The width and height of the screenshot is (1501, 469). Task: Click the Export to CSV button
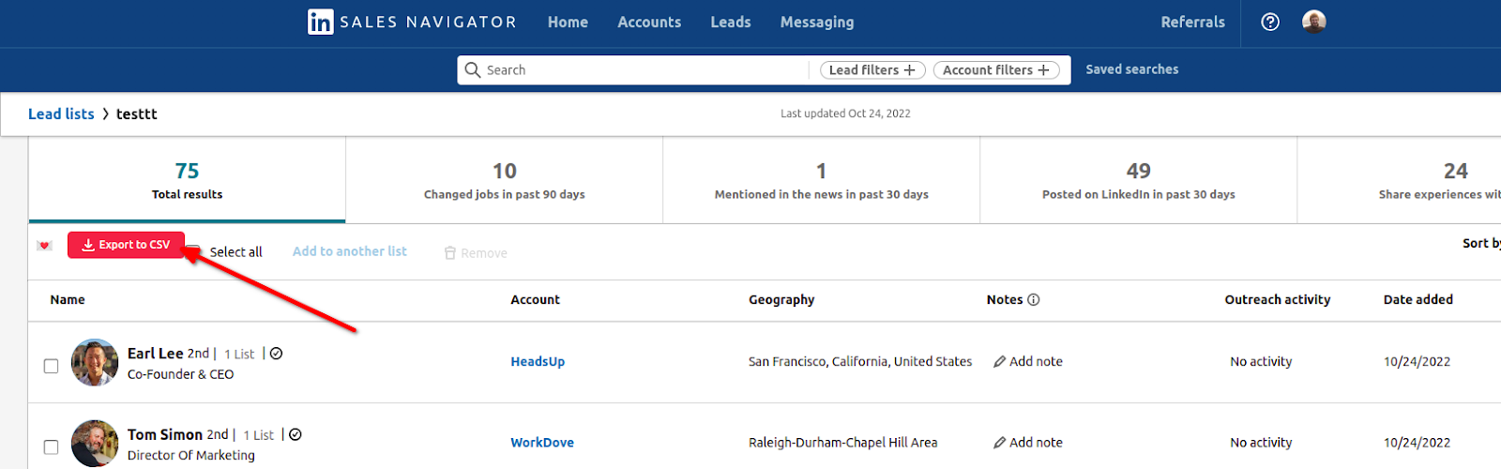(x=126, y=245)
